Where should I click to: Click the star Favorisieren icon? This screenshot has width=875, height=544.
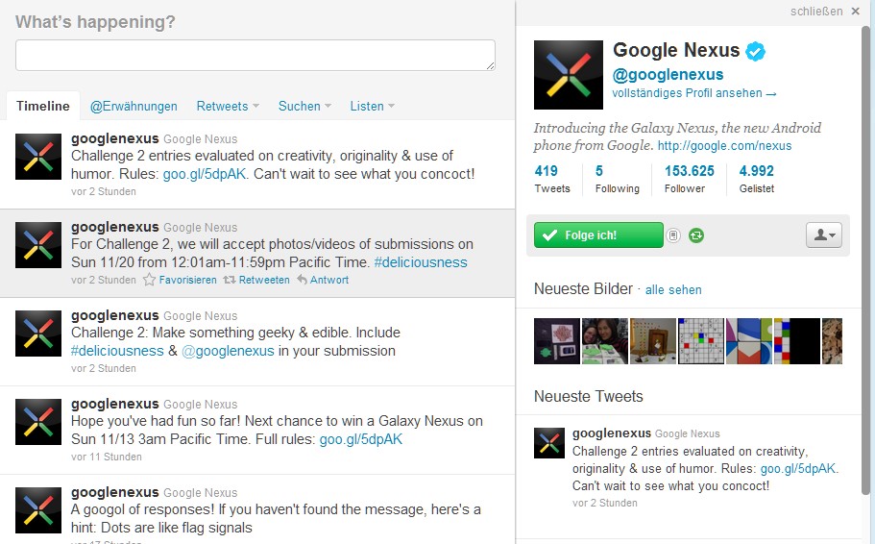(149, 280)
